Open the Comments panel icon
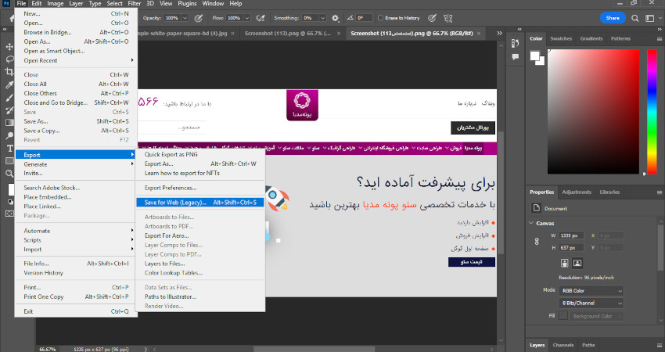 tap(516, 57)
